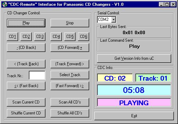
Task: Enable Shuffle Current CD
Action: (x=26, y=113)
